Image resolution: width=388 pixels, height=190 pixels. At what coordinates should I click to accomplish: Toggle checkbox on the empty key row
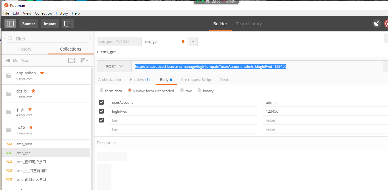(x=101, y=120)
